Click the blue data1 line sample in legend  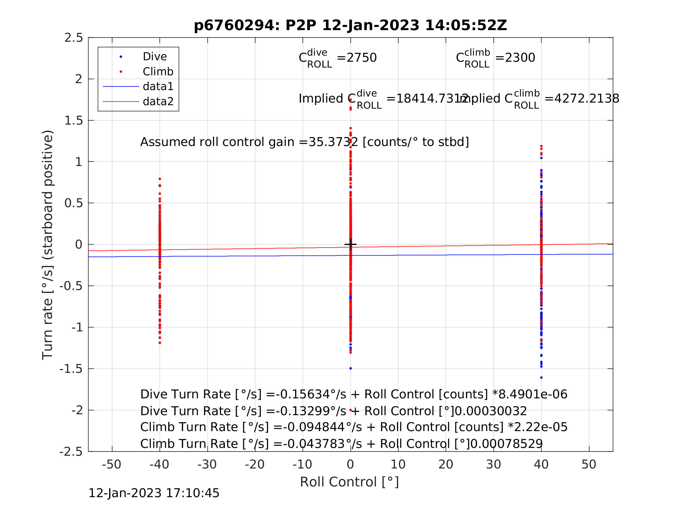pyautogui.click(x=121, y=87)
